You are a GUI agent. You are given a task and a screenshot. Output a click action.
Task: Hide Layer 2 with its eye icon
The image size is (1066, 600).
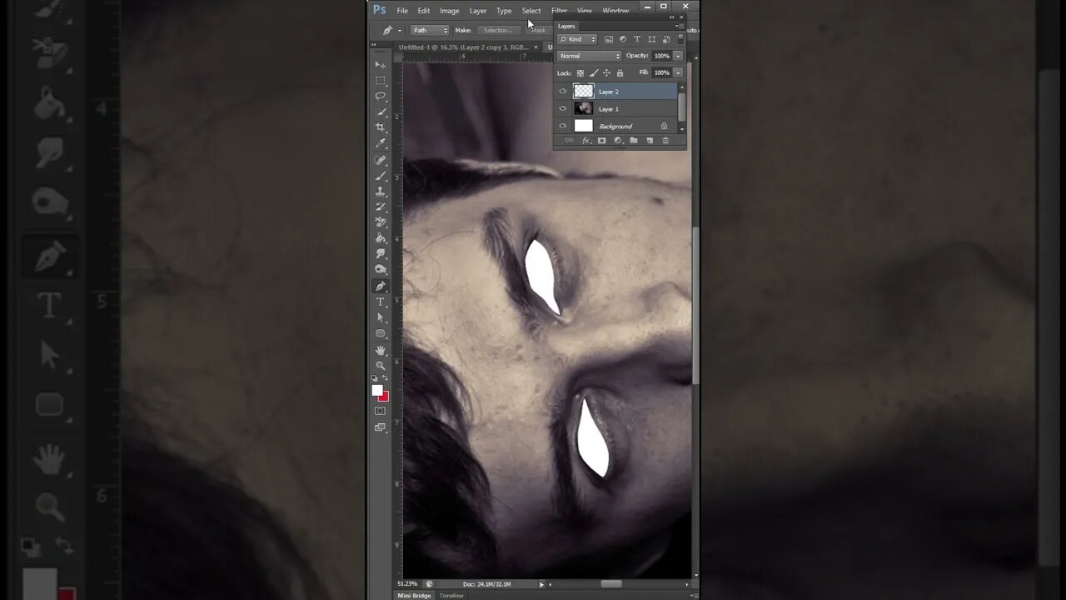point(563,92)
